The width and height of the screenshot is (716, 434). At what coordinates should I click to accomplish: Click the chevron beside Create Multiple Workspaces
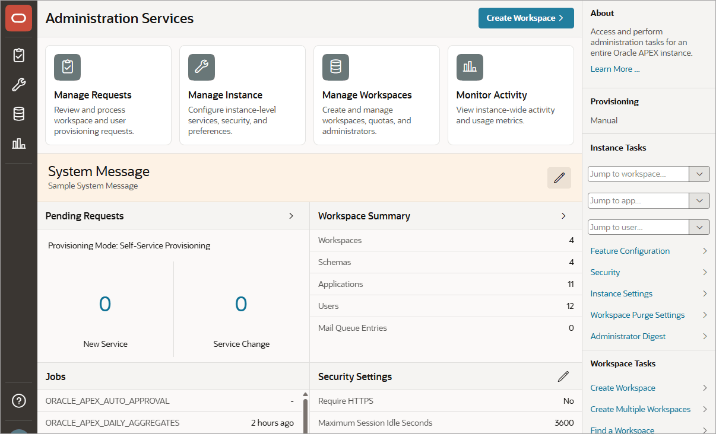tap(705, 409)
